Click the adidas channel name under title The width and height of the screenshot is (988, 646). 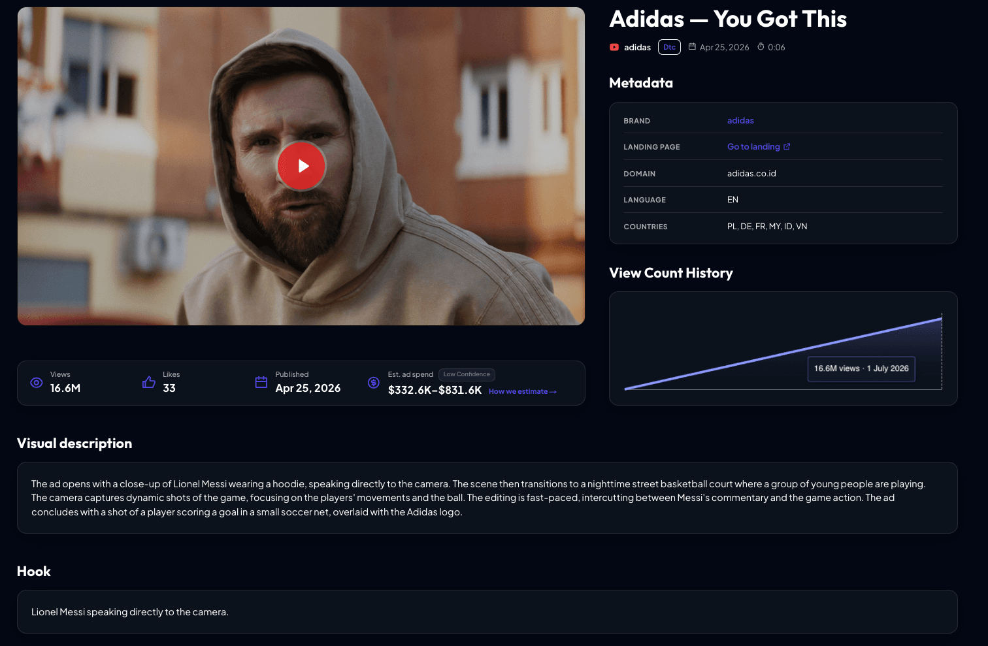click(x=637, y=48)
